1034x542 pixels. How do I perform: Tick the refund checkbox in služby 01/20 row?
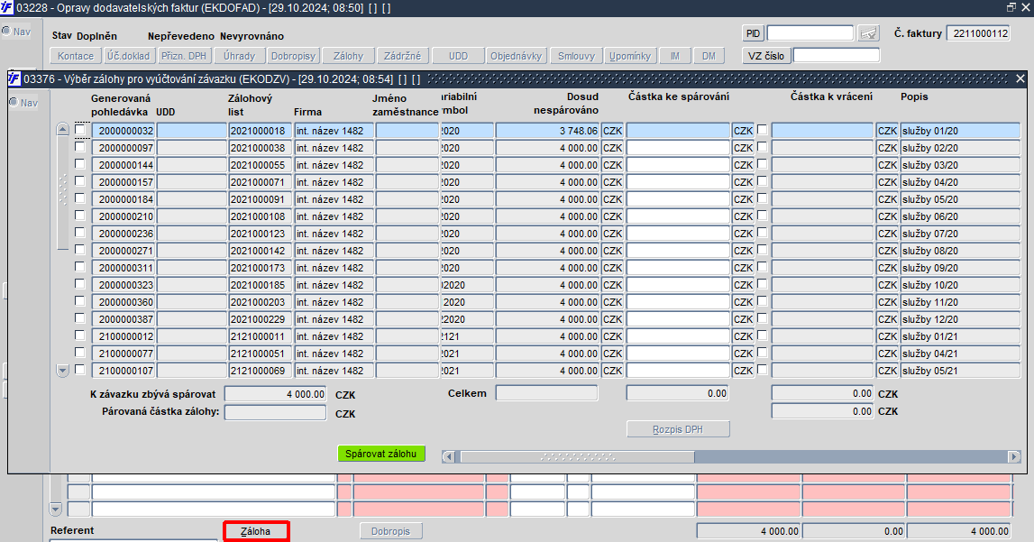tap(763, 130)
